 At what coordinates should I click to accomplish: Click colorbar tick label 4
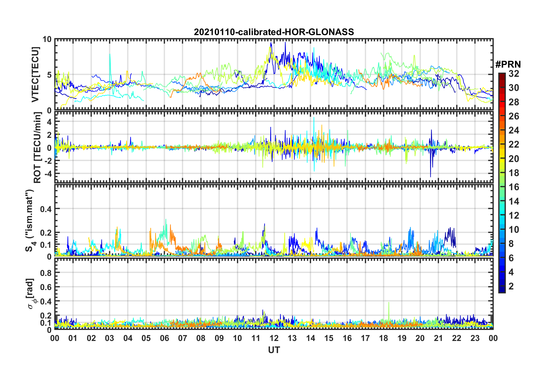pos(511,272)
